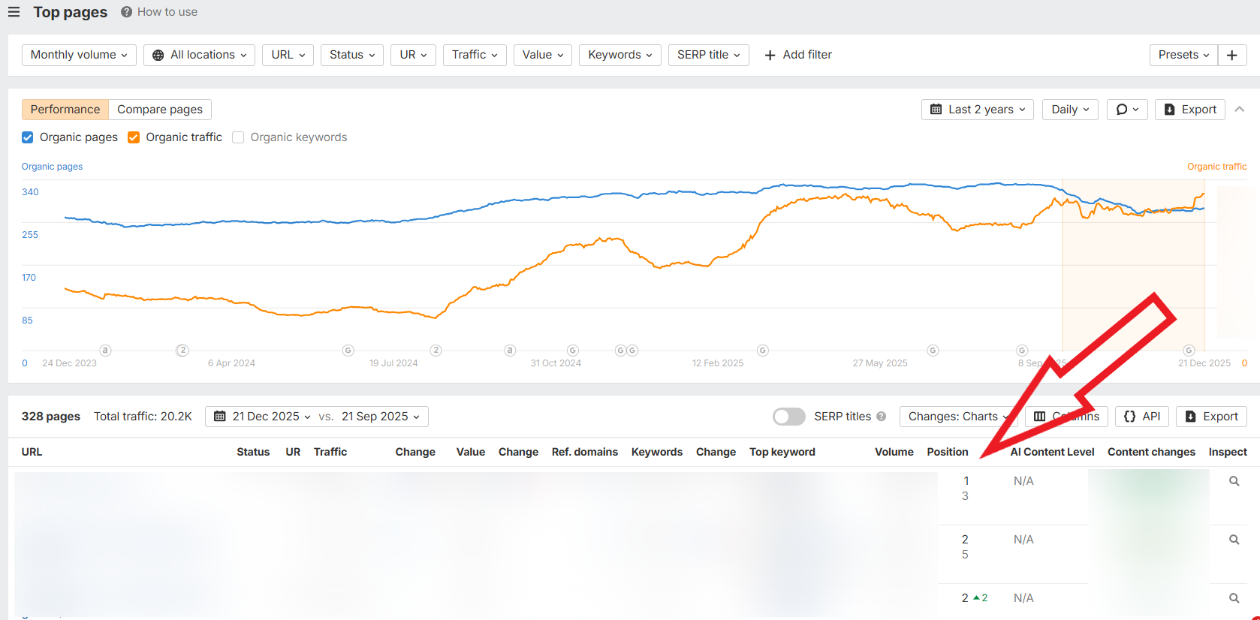
Task: Sort by the Ref. domains column header
Action: click(585, 452)
